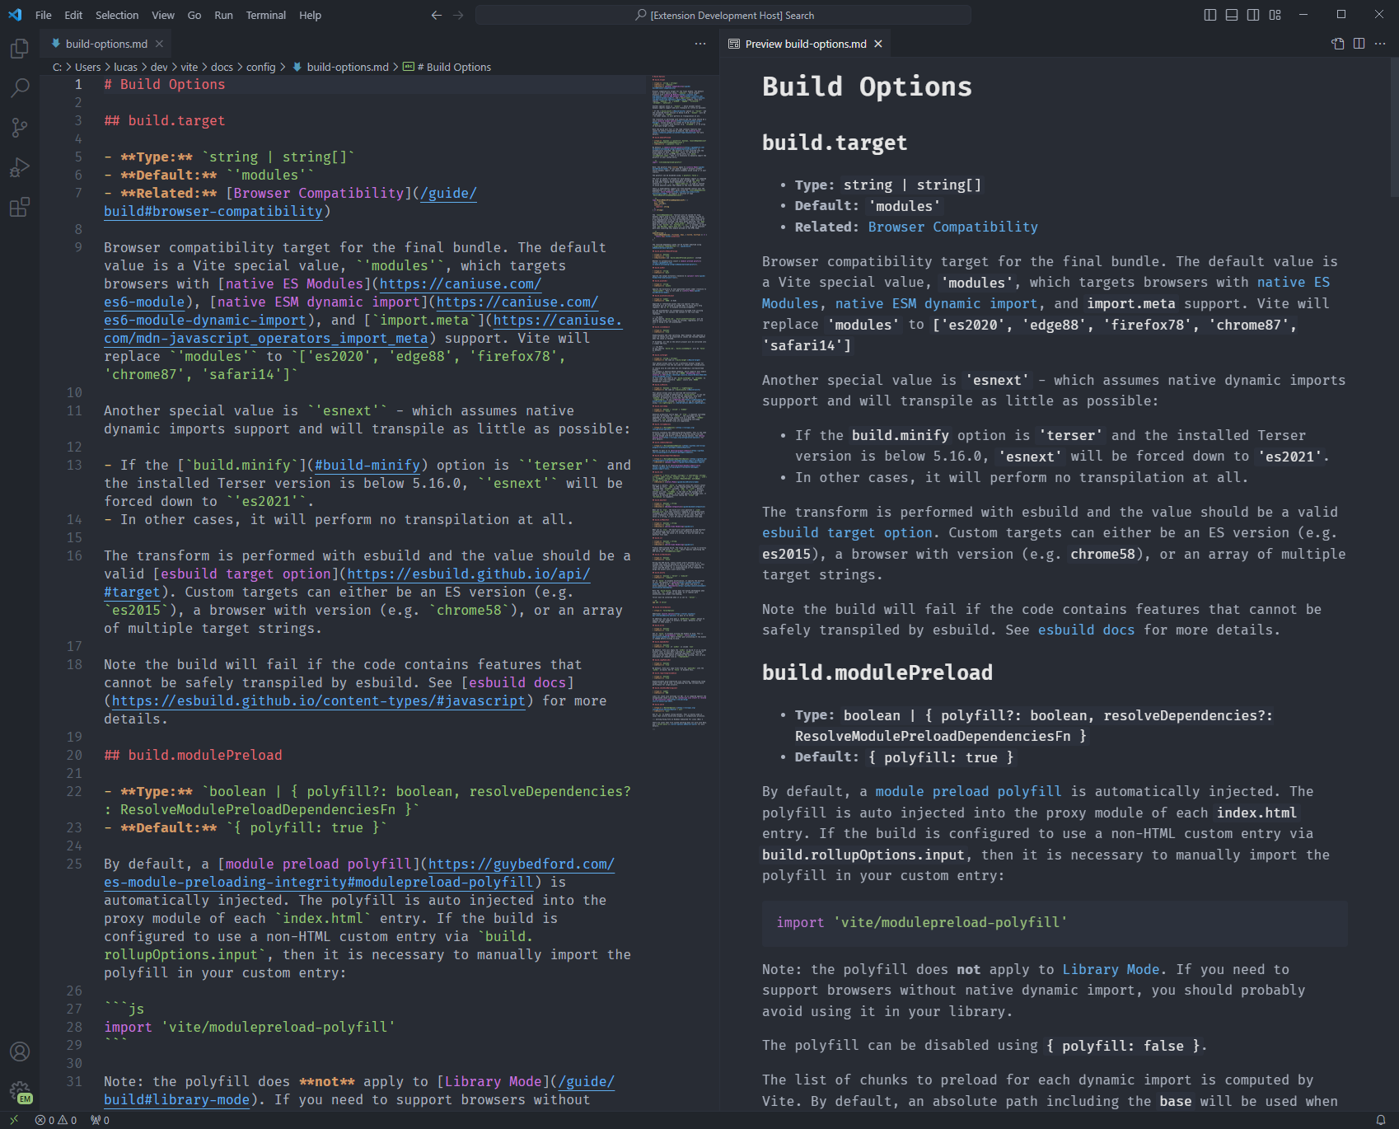Open the Edit menu
This screenshot has width=1399, height=1129.
[73, 15]
